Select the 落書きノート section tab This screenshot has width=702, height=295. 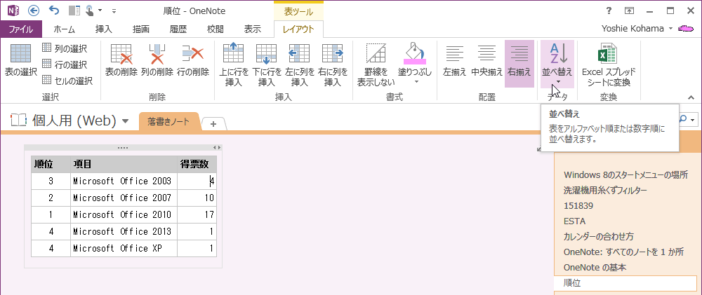(168, 122)
